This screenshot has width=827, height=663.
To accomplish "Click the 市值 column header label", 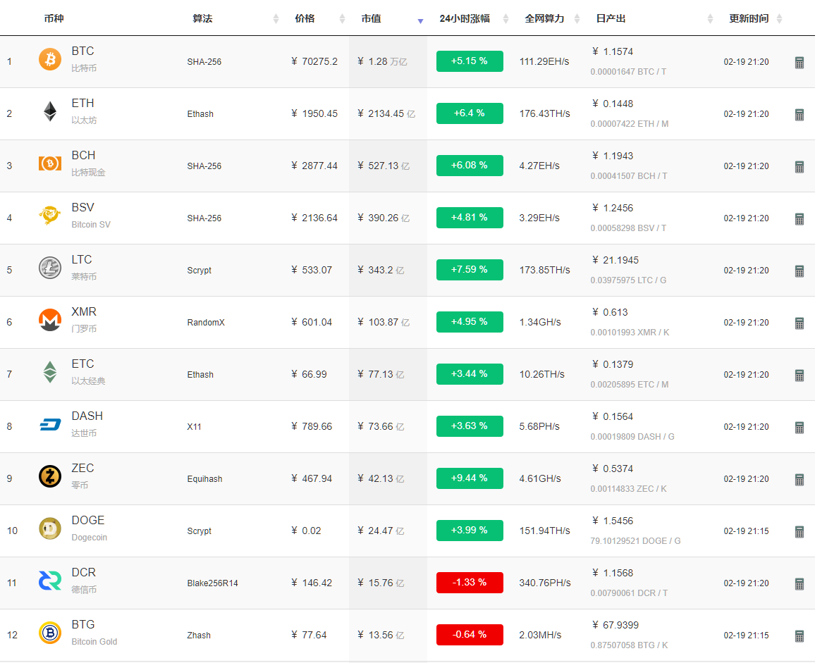I will (372, 18).
